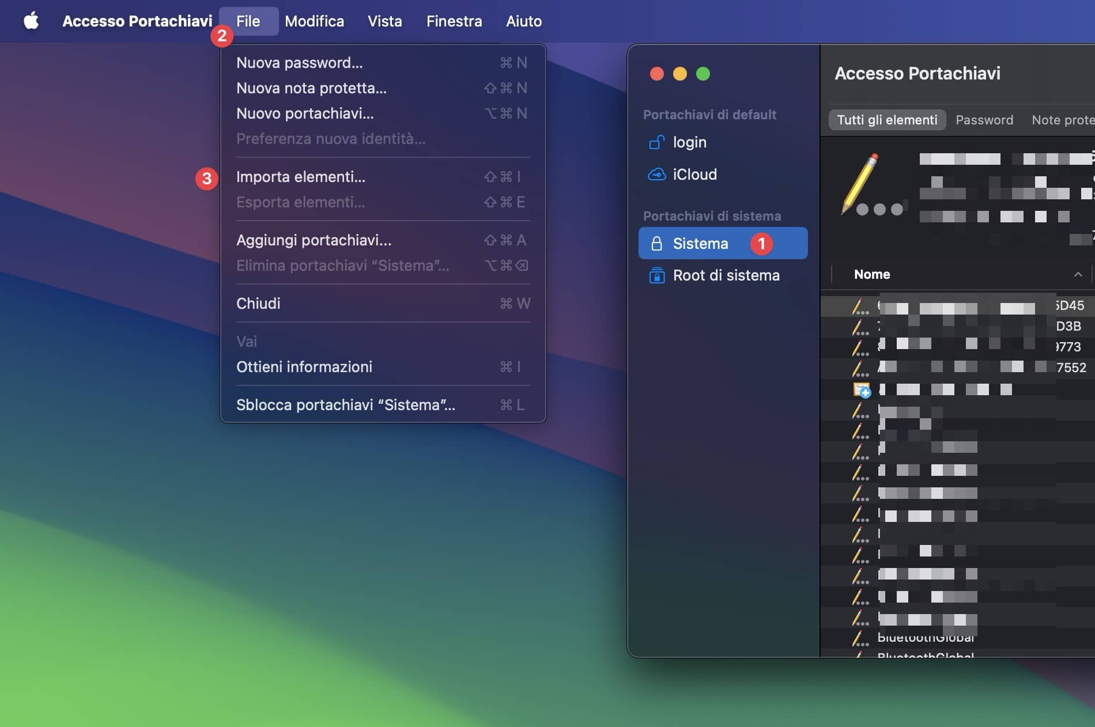Image resolution: width=1095 pixels, height=727 pixels.
Task: Open the File menu in menu bar
Action: (248, 21)
